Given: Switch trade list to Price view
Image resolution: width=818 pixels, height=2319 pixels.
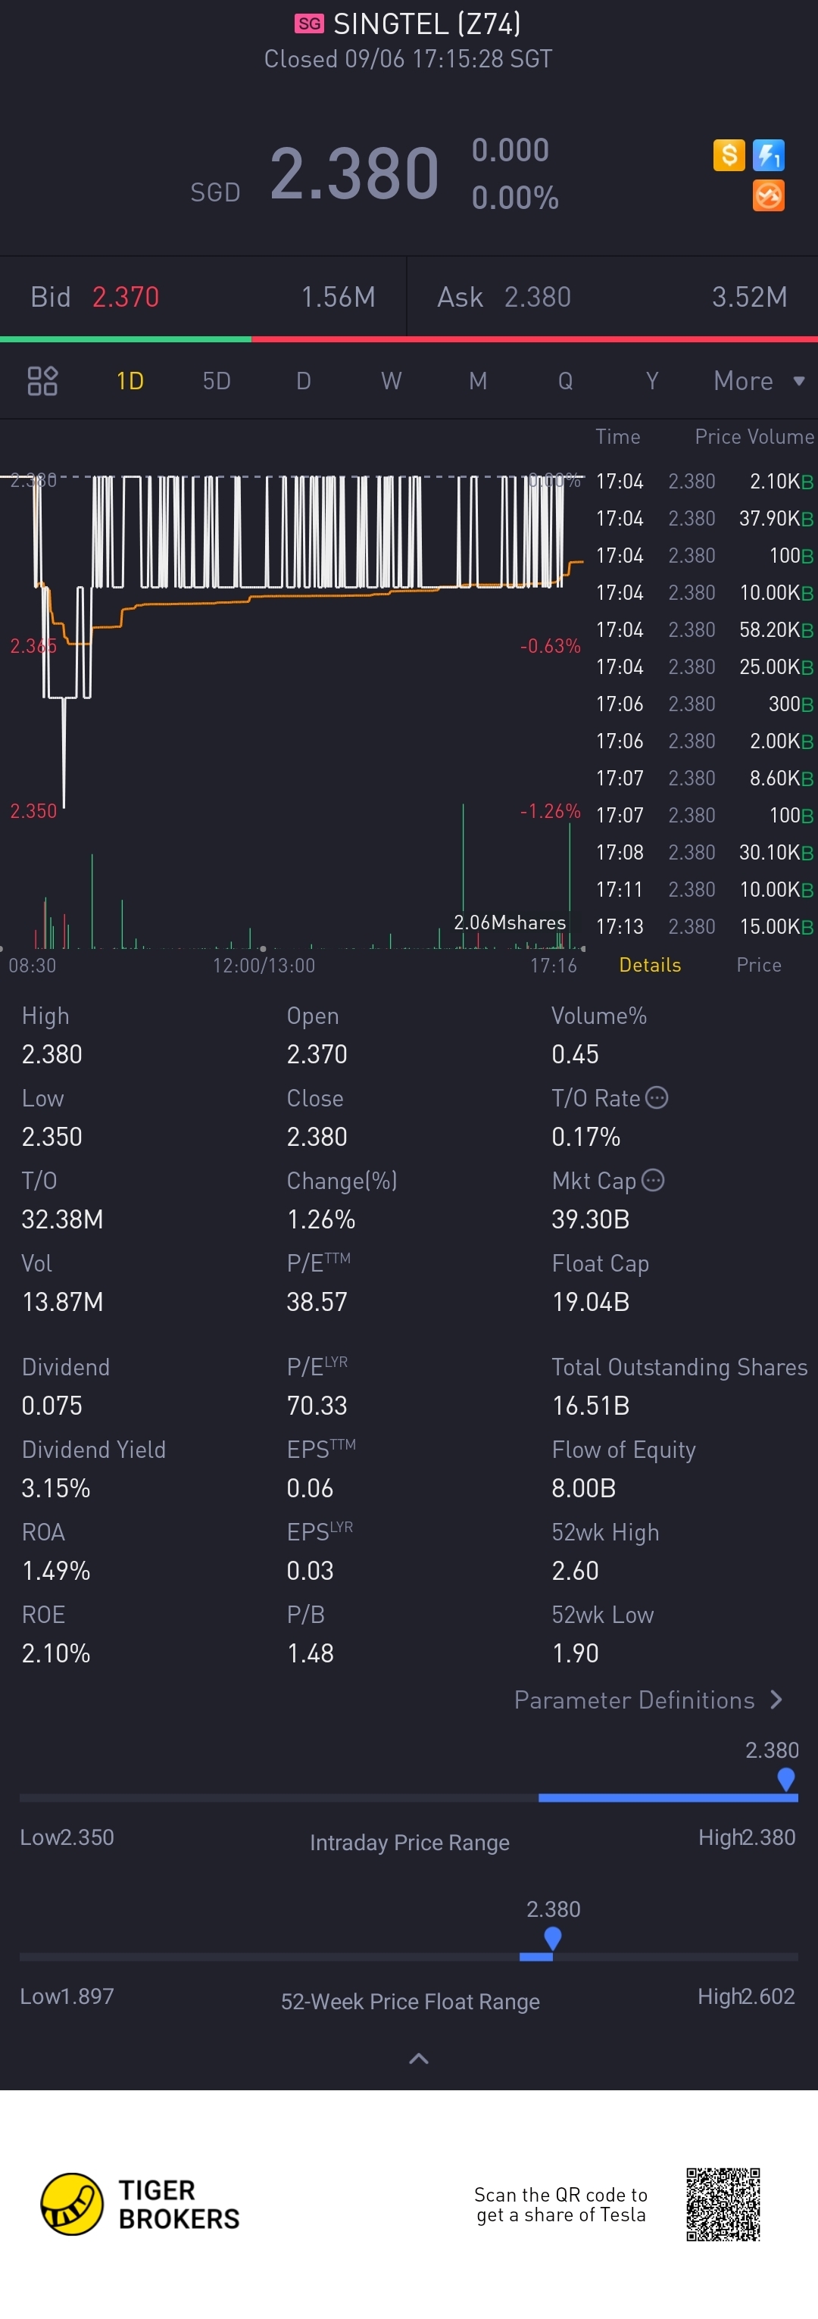Looking at the screenshot, I should (759, 965).
